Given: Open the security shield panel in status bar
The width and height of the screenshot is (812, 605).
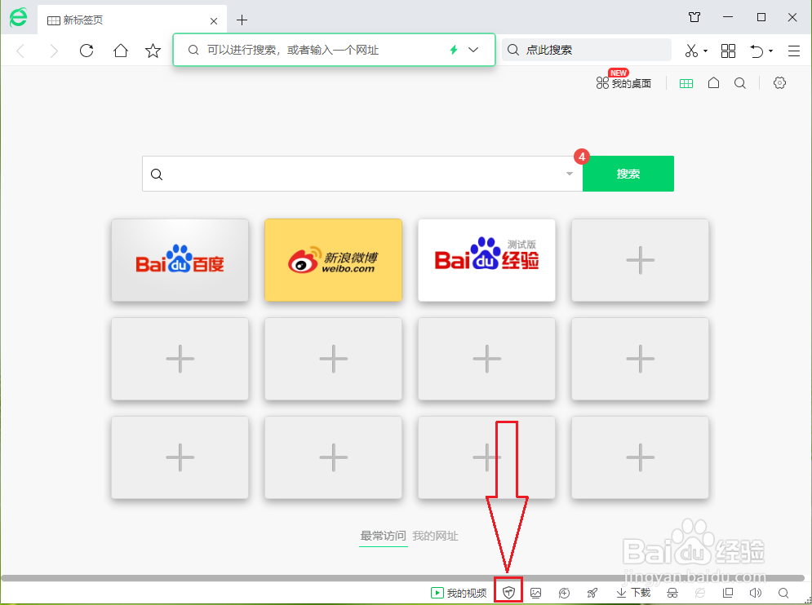Looking at the screenshot, I should [x=508, y=593].
